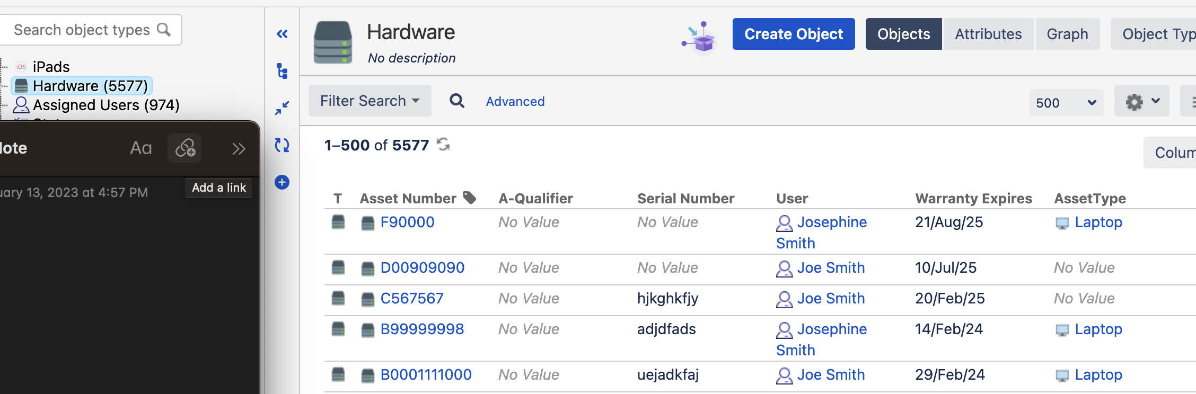1196x394 pixels.
Task: Sort by Warranty Expires column header
Action: (x=973, y=198)
